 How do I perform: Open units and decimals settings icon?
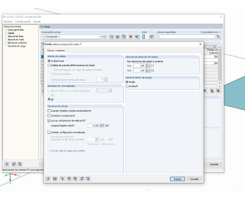tap(55, 179)
